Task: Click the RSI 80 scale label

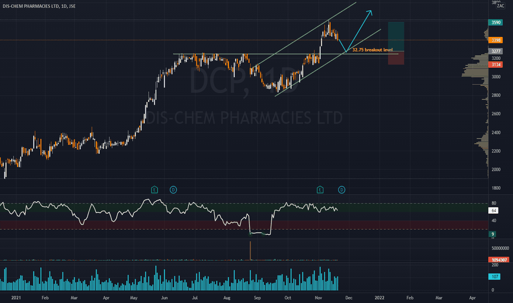Action: [494, 203]
